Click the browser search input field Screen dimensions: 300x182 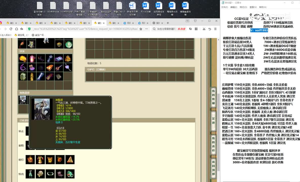click(x=166, y=29)
